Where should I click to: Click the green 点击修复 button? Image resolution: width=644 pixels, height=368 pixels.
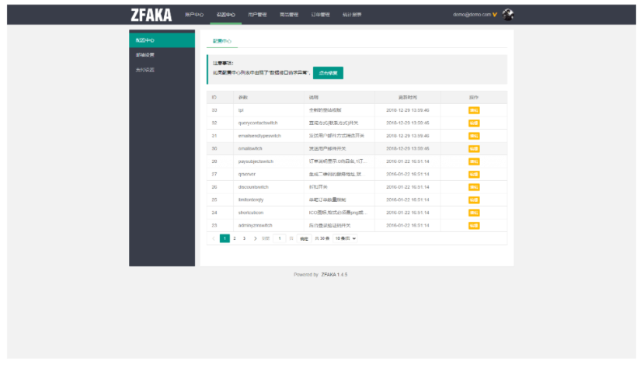tap(327, 72)
